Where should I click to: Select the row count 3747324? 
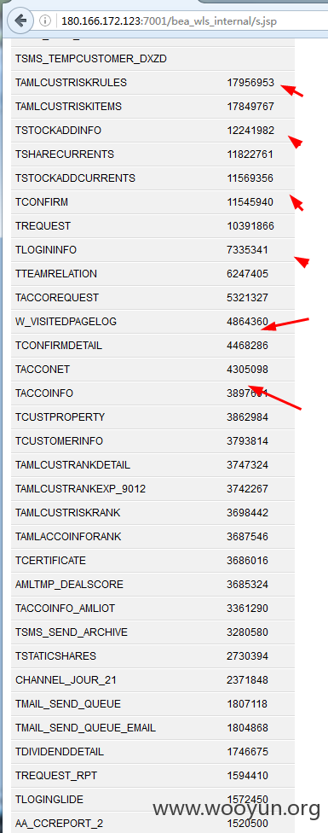[x=247, y=465]
